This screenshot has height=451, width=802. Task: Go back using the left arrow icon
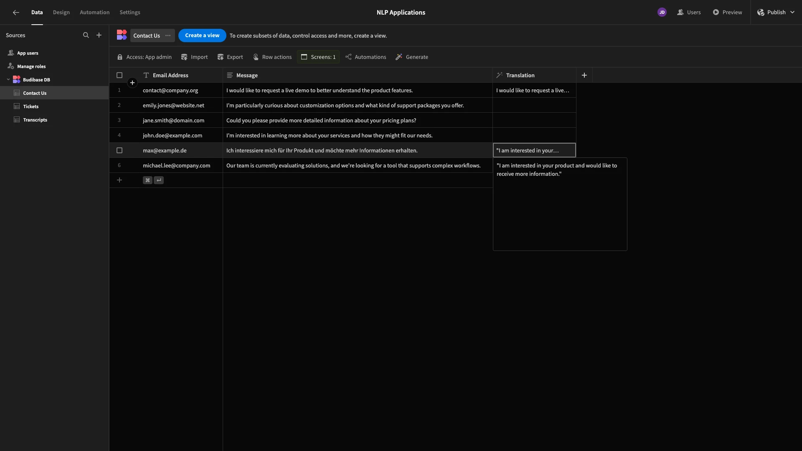16,13
